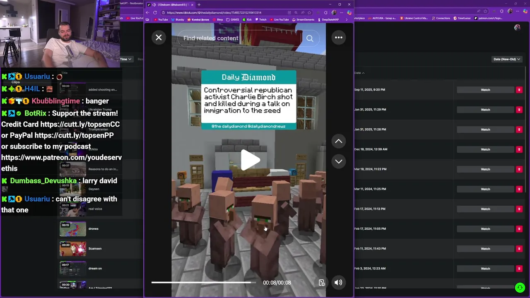Screen dimensions: 530x298
Task: Delete the clip dated Sep 11, 2025
Action: [x=519, y=90]
